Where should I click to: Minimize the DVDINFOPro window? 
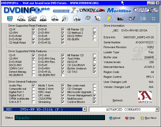coord(149,3)
